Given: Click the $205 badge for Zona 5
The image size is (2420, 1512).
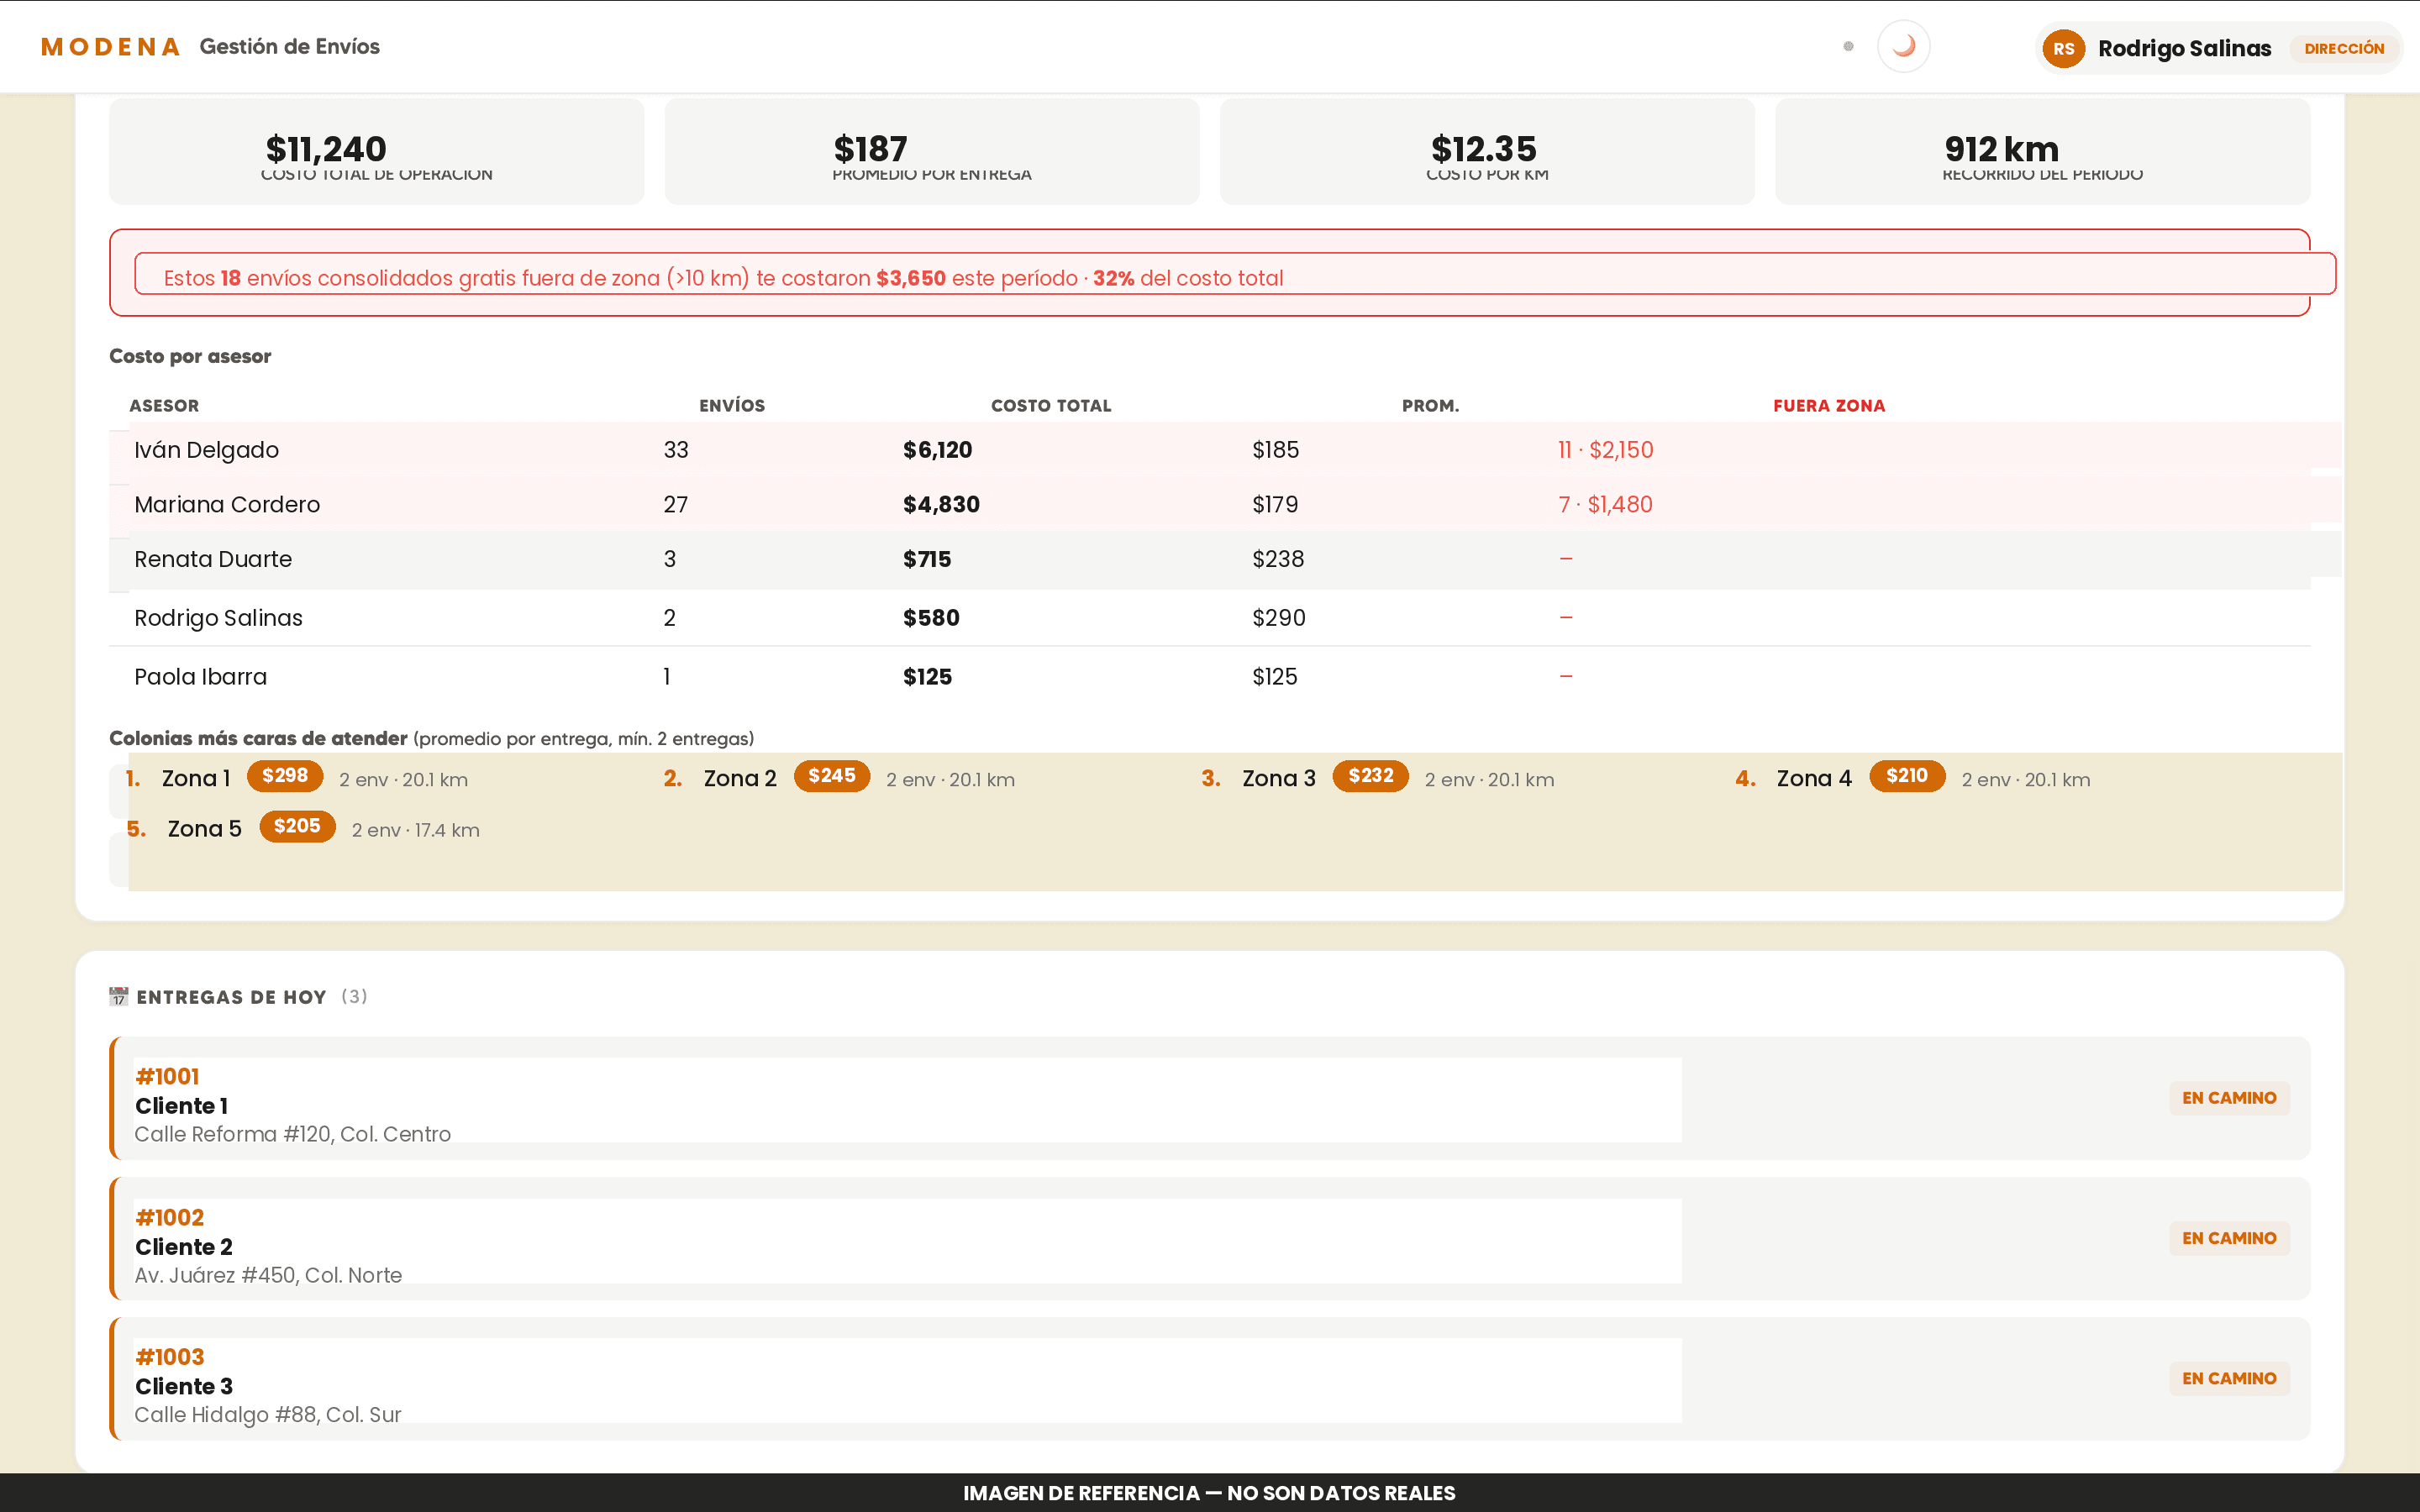Looking at the screenshot, I should (297, 826).
